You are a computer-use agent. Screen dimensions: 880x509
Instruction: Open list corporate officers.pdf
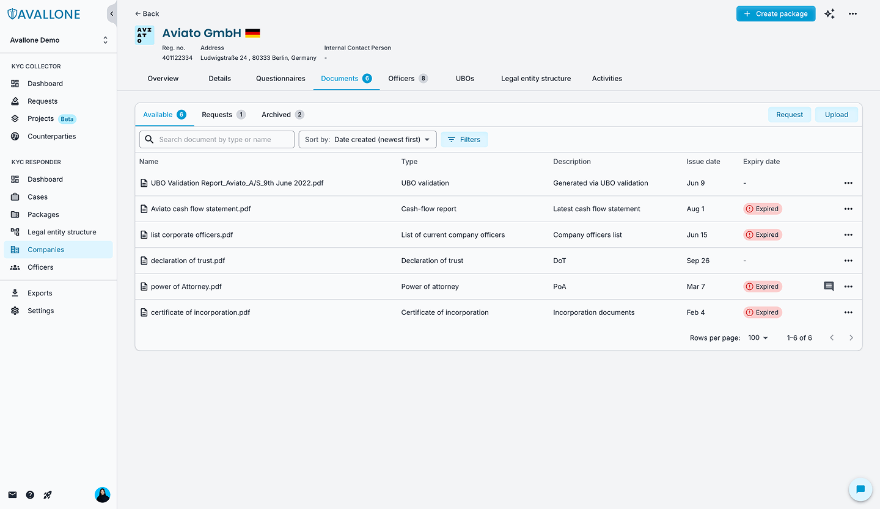pos(192,235)
